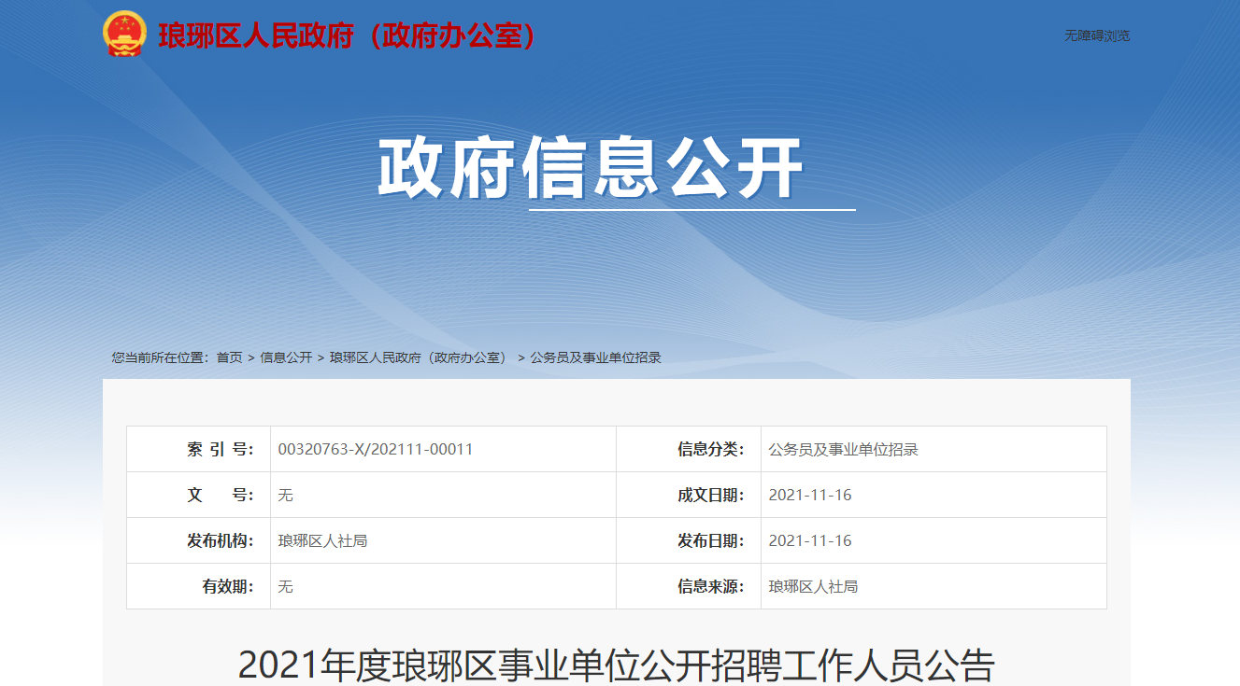Go to 首页 in breadcrumb

tap(229, 357)
